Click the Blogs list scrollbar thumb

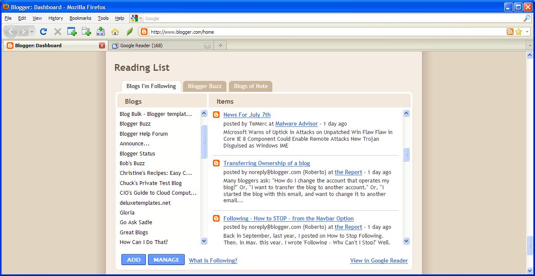coord(204,142)
